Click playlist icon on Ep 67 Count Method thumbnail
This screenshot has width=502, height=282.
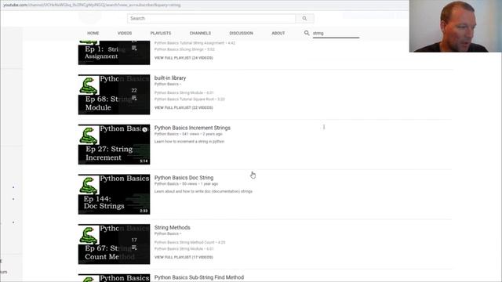coord(134,248)
